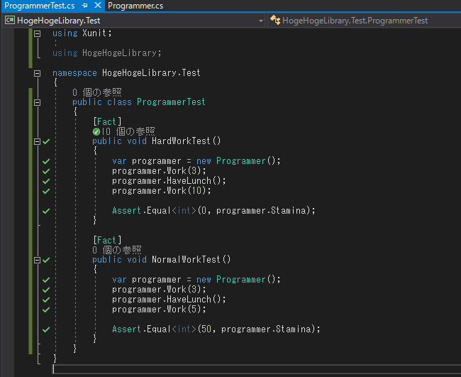The height and width of the screenshot is (377, 461).
Task: Click coverage checkmark beside HardWorkTest declaration
Action: click(46, 141)
